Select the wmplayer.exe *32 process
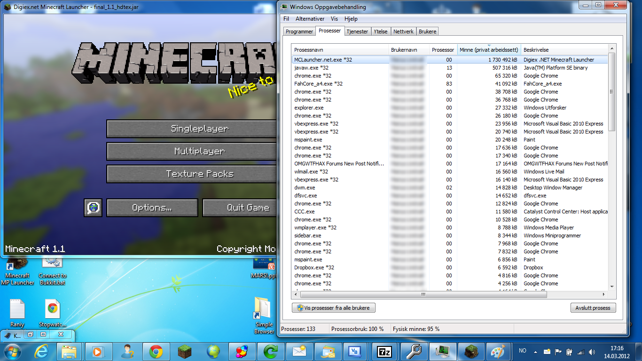Viewport: 642px width, 361px height. (450, 228)
